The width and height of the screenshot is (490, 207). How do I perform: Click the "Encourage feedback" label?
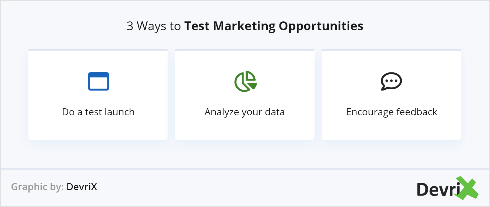[391, 112]
